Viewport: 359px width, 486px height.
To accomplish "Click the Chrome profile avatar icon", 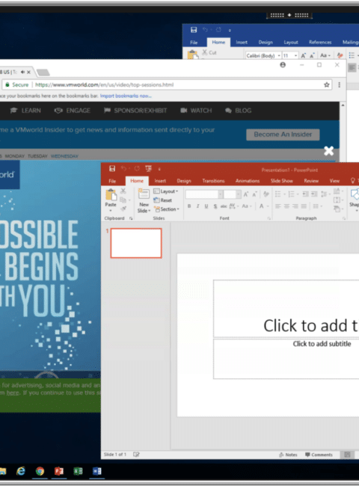I will pyautogui.click(x=283, y=65).
